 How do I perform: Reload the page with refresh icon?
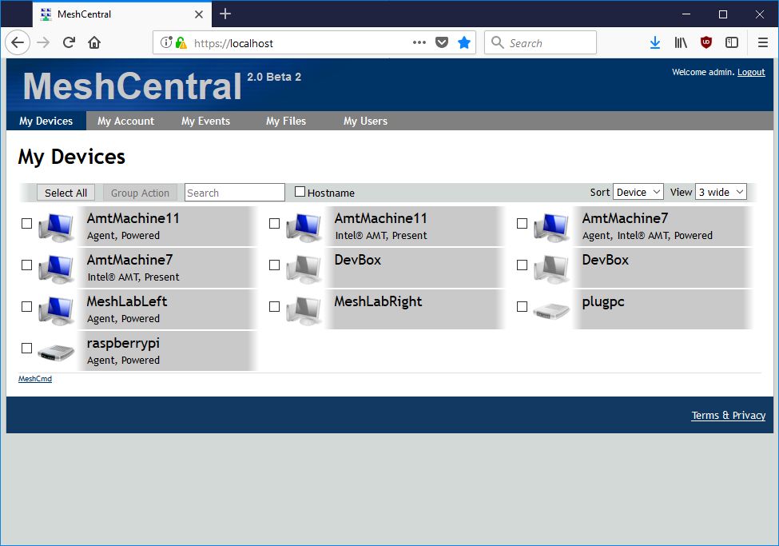pyautogui.click(x=69, y=43)
